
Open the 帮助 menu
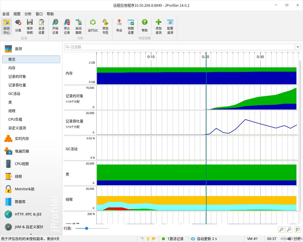(50, 14)
